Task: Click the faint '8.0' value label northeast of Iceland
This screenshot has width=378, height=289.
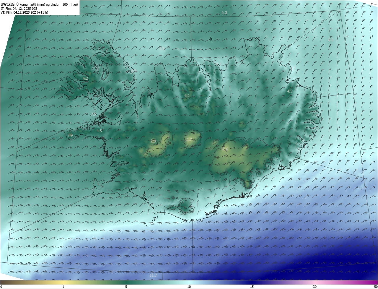Action: [331, 40]
